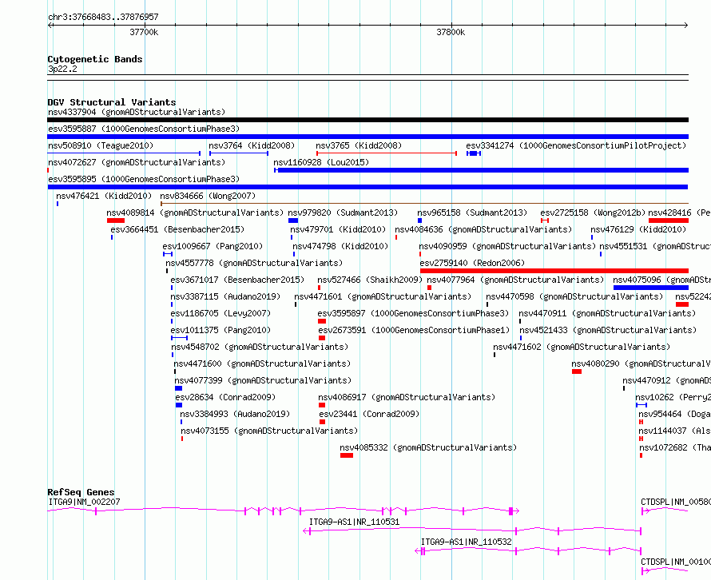
Task: Click the red esv23441 (Conrad2009) block
Action: 323,422
